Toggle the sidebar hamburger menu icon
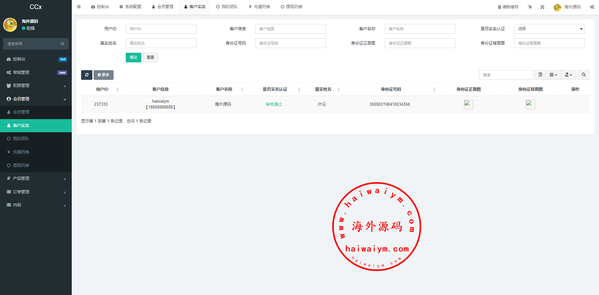The width and height of the screenshot is (599, 295). coord(79,7)
